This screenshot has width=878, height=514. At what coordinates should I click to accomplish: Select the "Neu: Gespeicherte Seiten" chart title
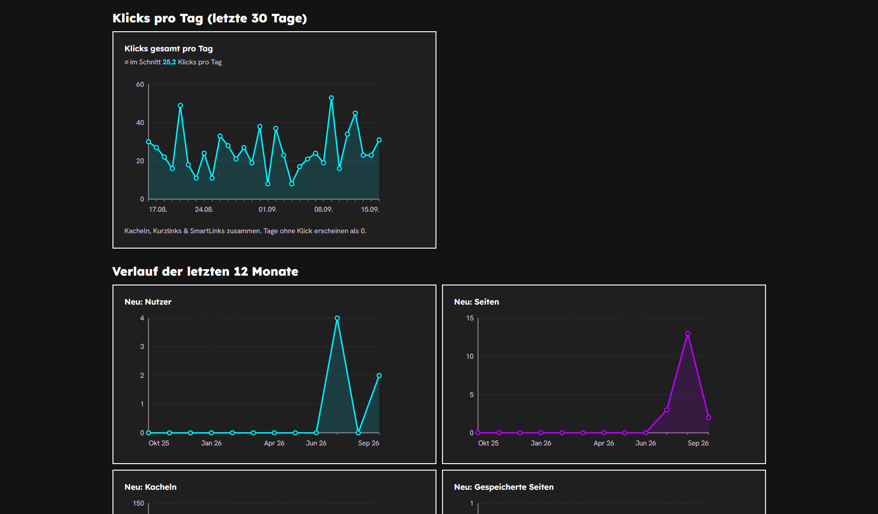click(504, 487)
